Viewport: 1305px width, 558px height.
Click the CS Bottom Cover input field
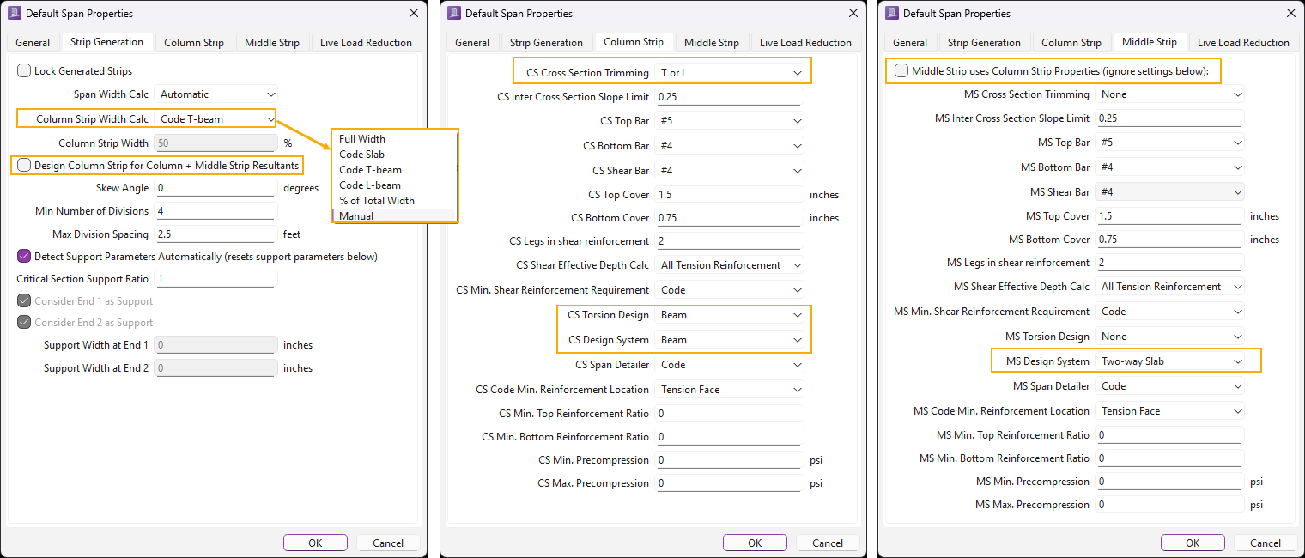pyautogui.click(x=729, y=218)
